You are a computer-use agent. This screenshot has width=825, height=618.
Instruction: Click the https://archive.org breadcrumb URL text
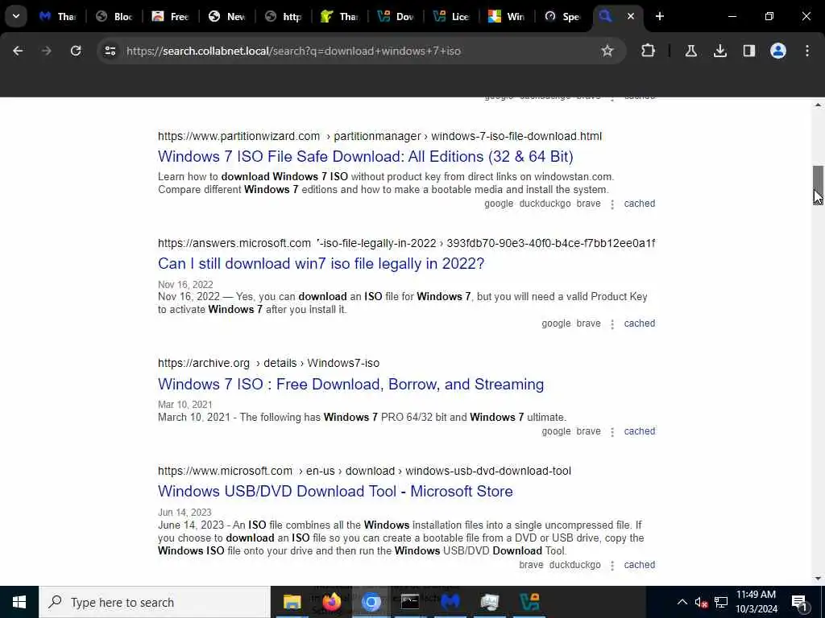(x=204, y=363)
